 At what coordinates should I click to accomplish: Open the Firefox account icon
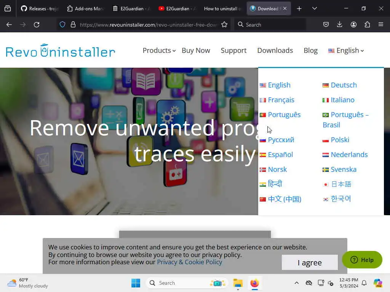pos(353,24)
